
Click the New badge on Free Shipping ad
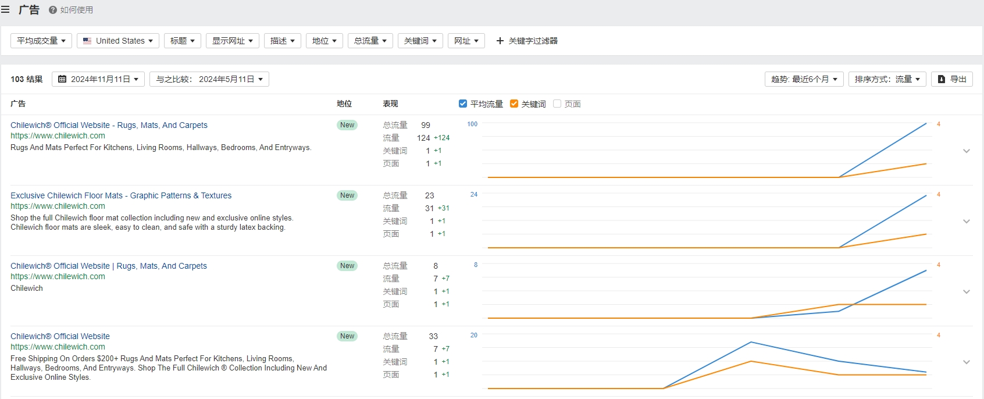click(x=347, y=336)
